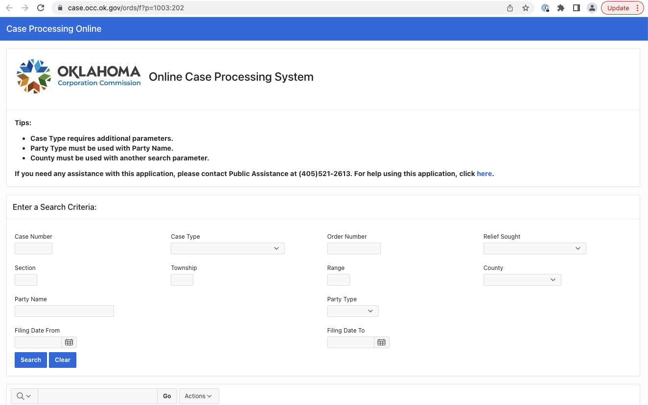Click the Oklahoma Corporation Commission logo
Image resolution: width=648 pixels, height=405 pixels.
point(78,76)
